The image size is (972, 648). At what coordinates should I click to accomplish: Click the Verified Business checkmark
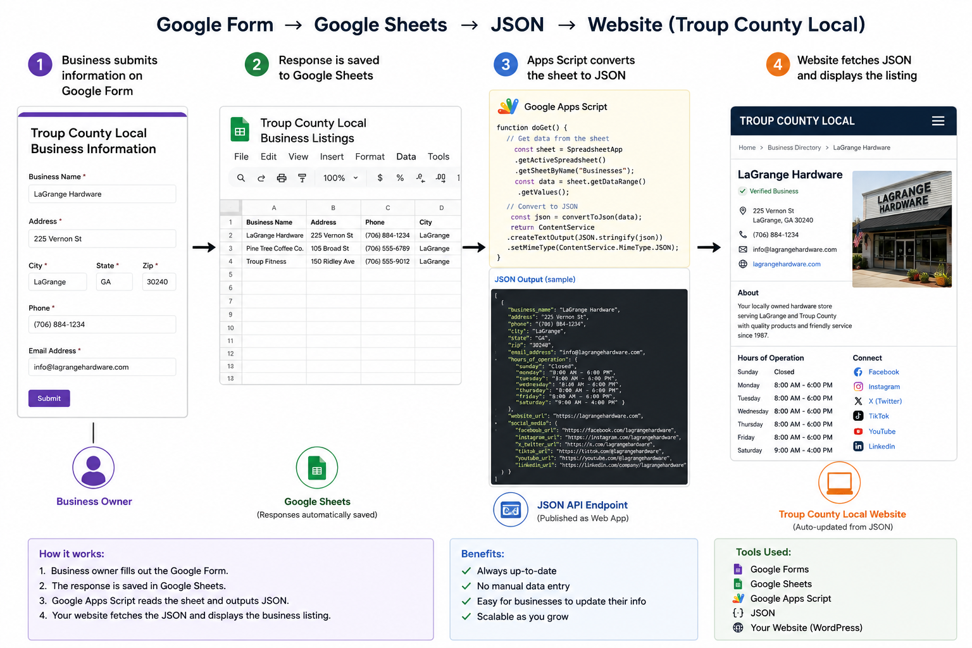[x=742, y=191]
